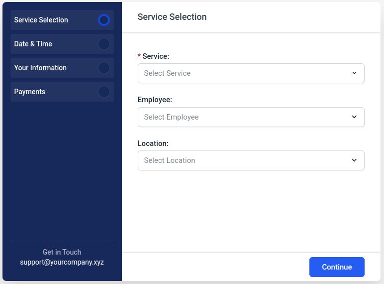Jump to the Payments step

(x=30, y=92)
